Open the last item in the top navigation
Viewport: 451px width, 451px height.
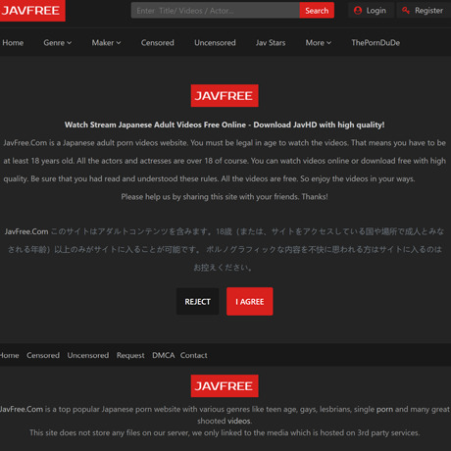[376, 43]
